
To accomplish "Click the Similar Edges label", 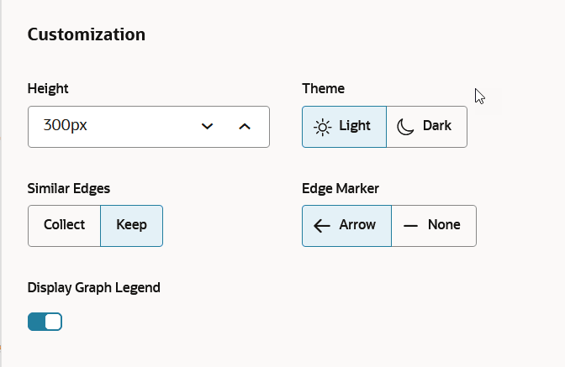I will coord(69,188).
